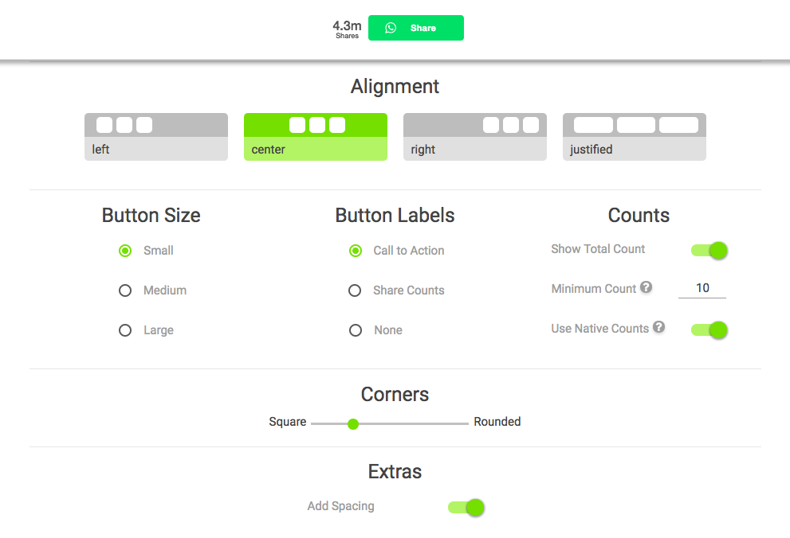
Task: Toggle the Show Total Count switch
Action: coord(709,251)
